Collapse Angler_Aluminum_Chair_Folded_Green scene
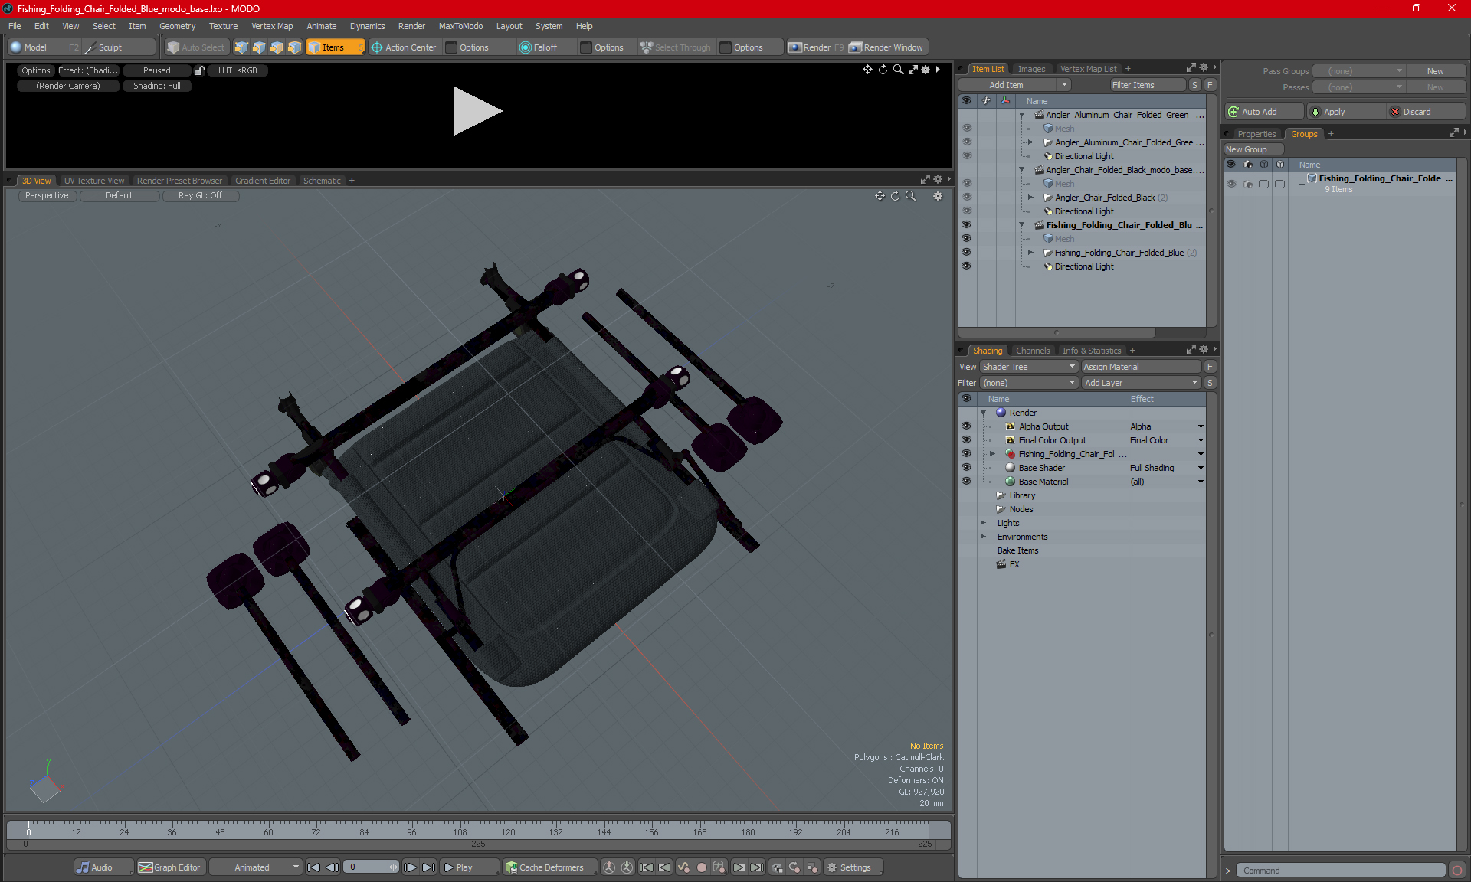 (1021, 115)
